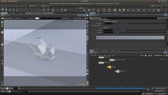Select the sunlight1 light node
Image resolution: width=168 pixels, height=95 pixels.
(109, 67)
